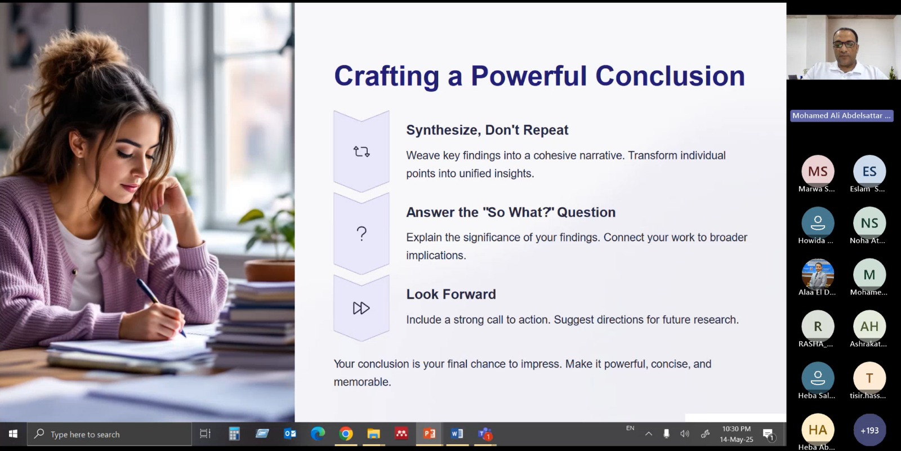The image size is (901, 451).
Task: Click the Task View icon in taskbar
Action: coord(205,434)
